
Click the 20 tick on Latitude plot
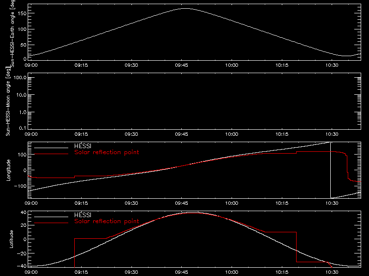pyautogui.click(x=24, y=225)
